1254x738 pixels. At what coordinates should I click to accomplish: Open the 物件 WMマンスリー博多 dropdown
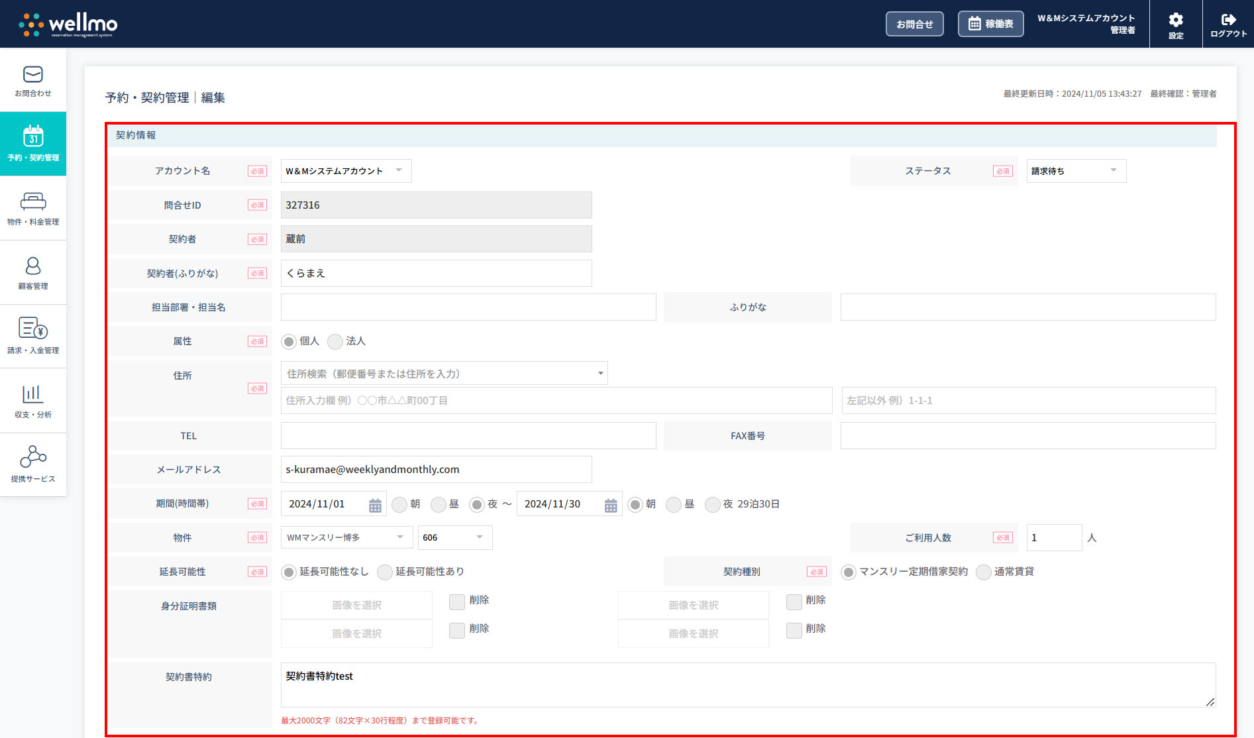346,537
